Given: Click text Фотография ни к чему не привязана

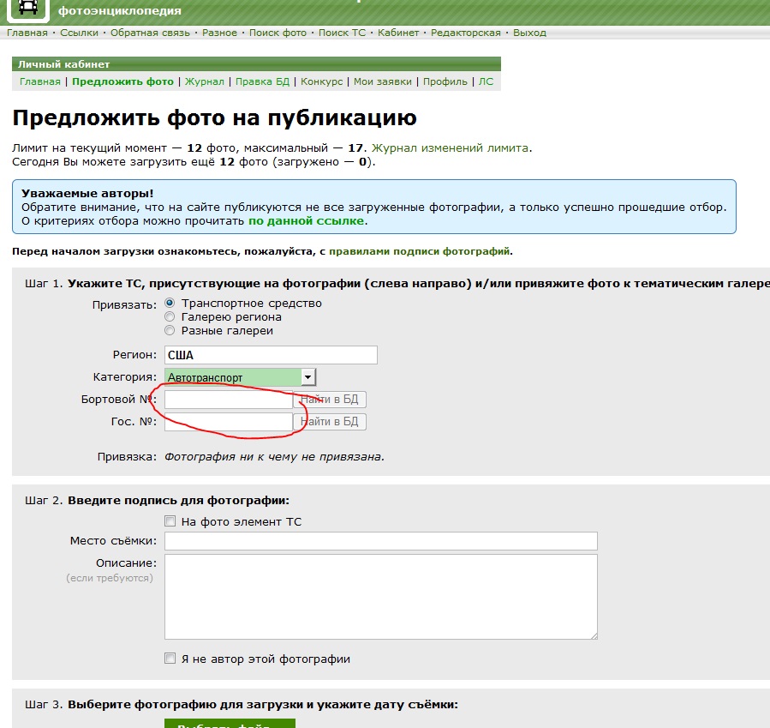Looking at the screenshot, I should coord(274,457).
